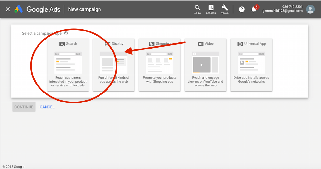Click the CANCEL link
The height and width of the screenshot is (169, 321).
(x=47, y=107)
